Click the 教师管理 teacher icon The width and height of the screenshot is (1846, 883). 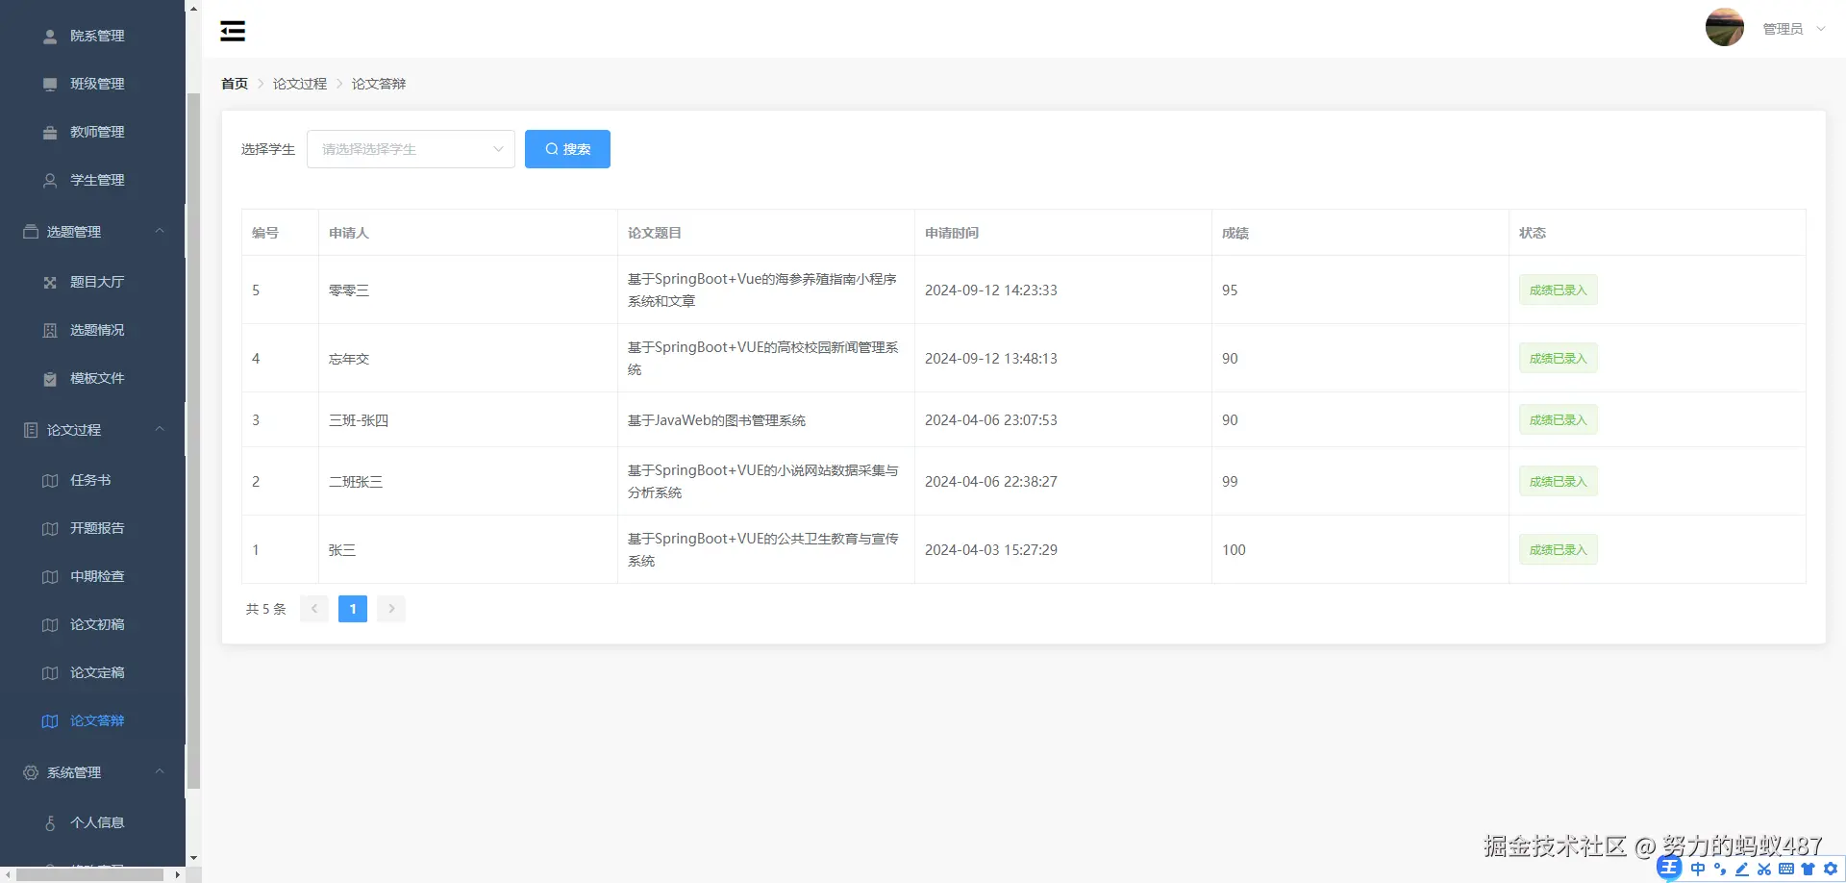(50, 131)
